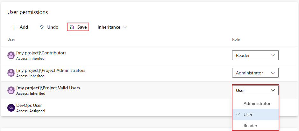Select the checked User option in the list

[x=255, y=114]
